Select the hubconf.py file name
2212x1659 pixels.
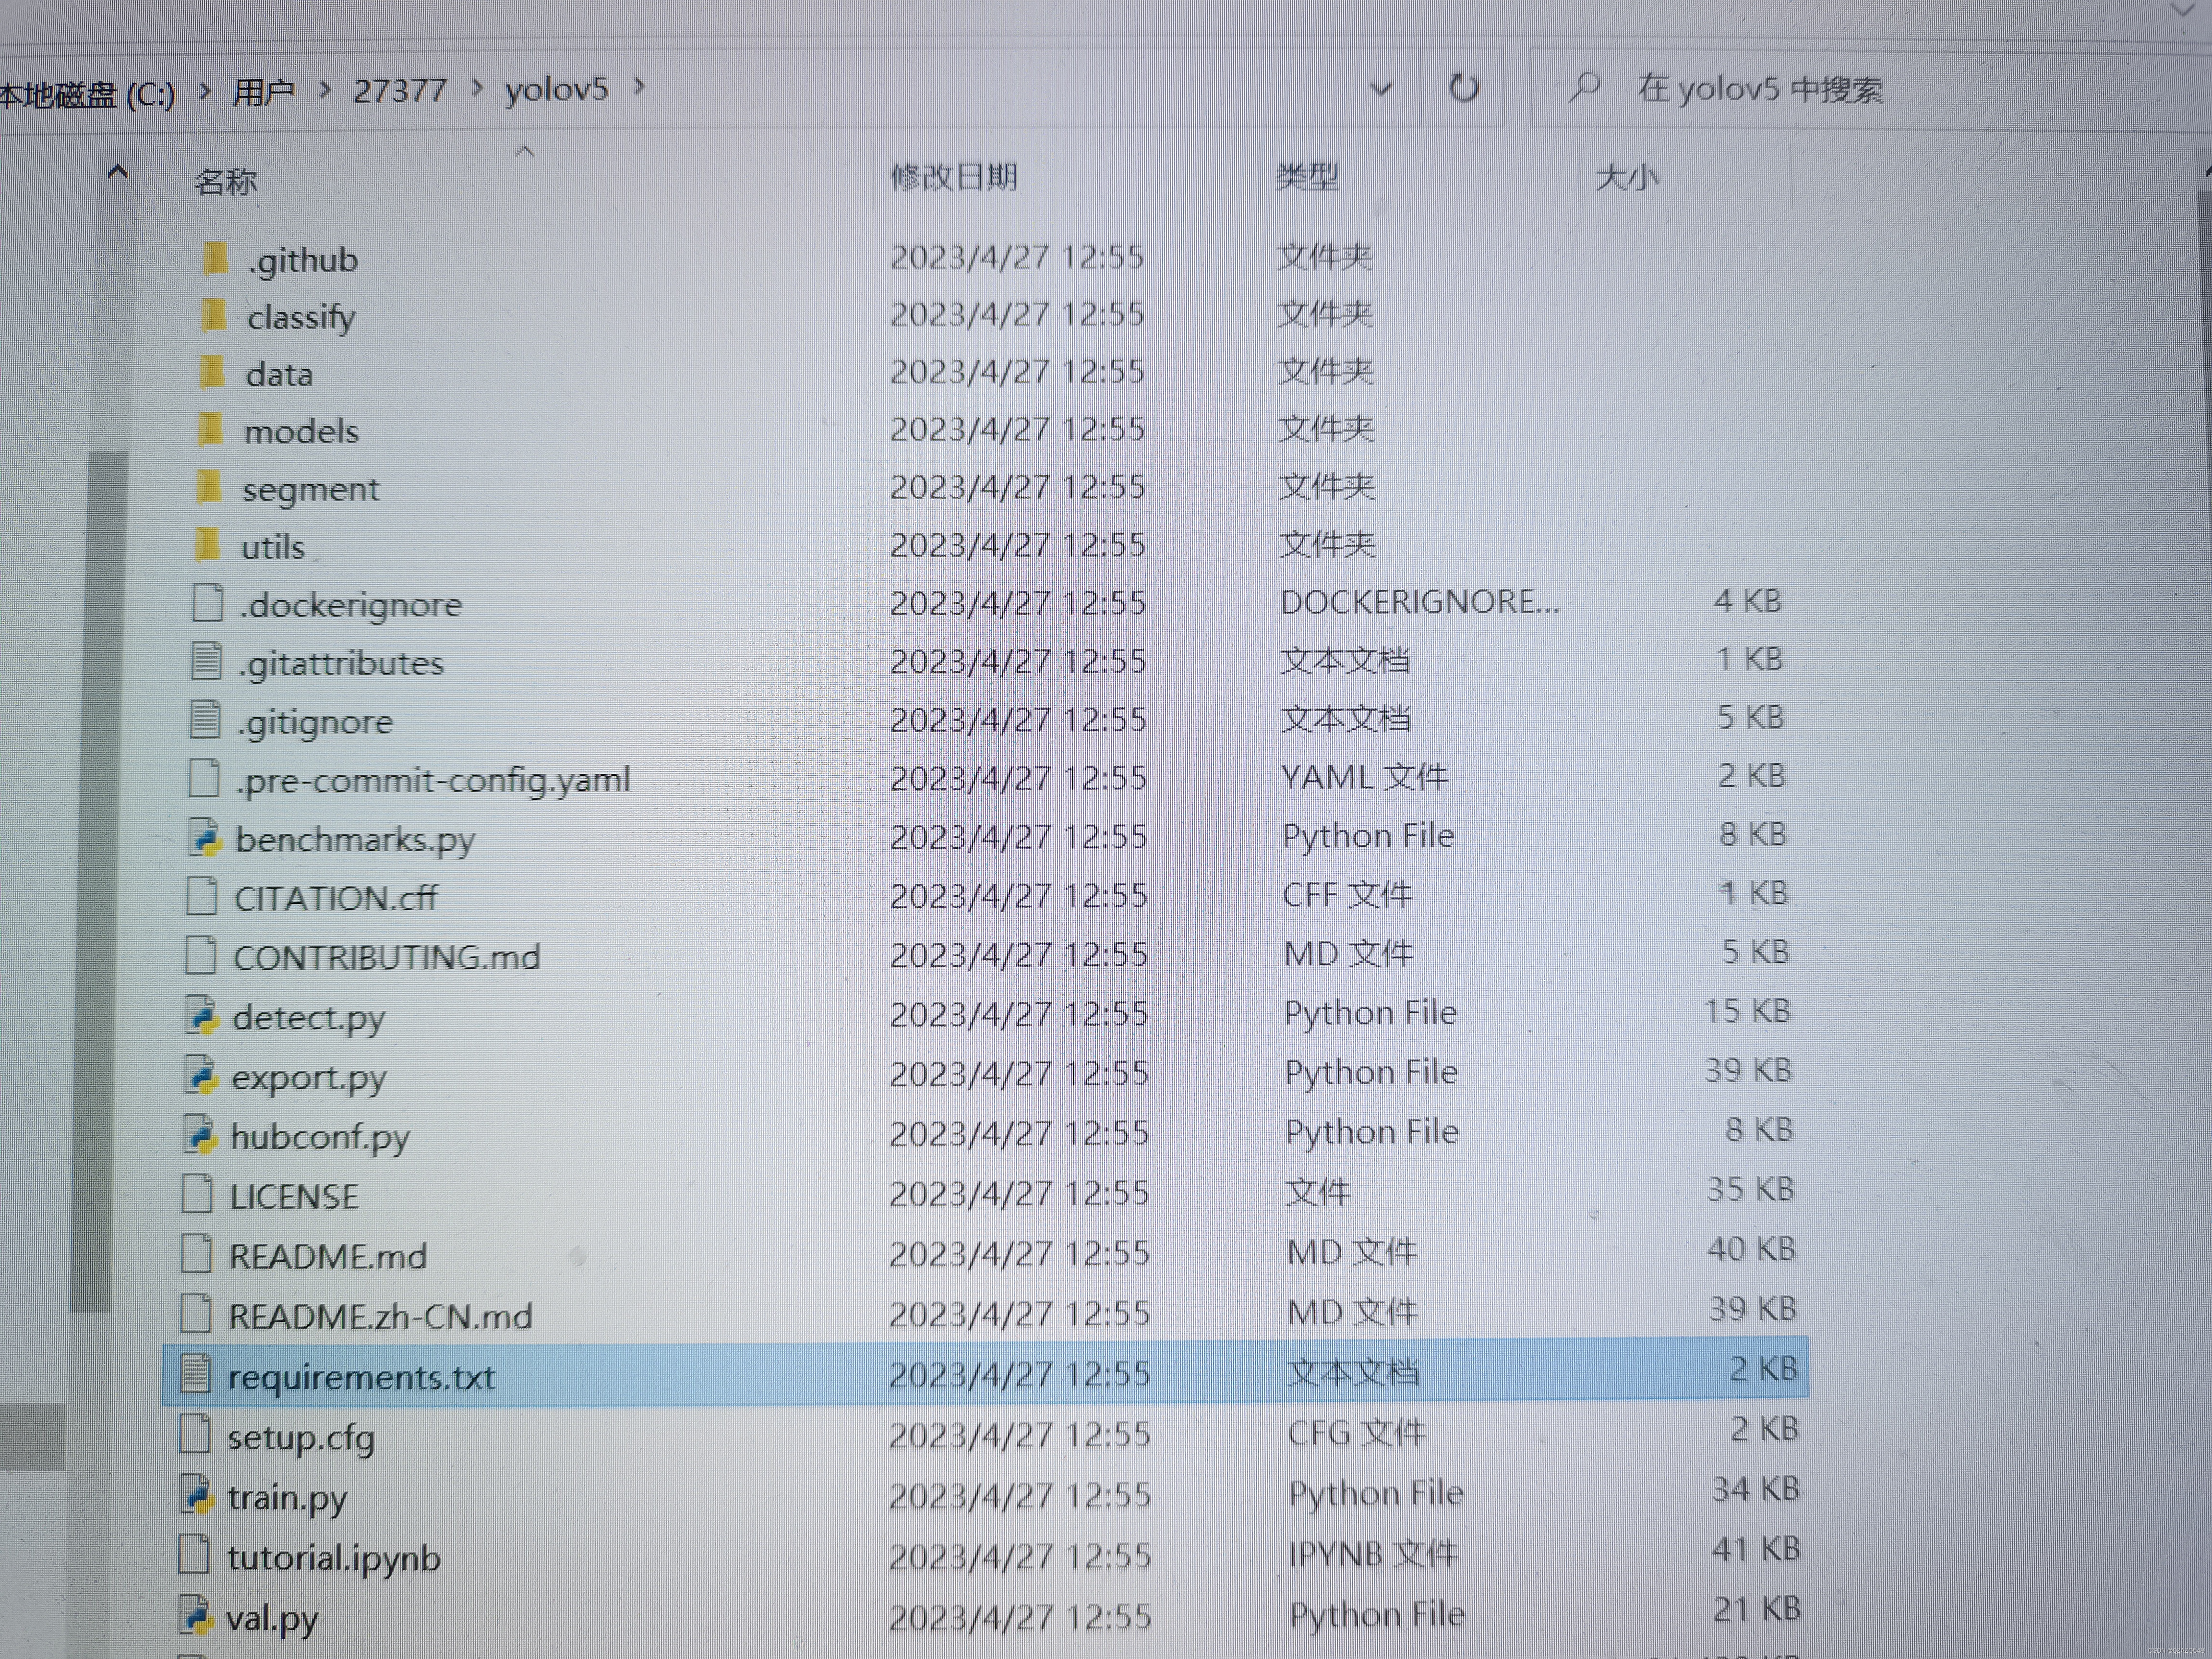pos(320,1137)
